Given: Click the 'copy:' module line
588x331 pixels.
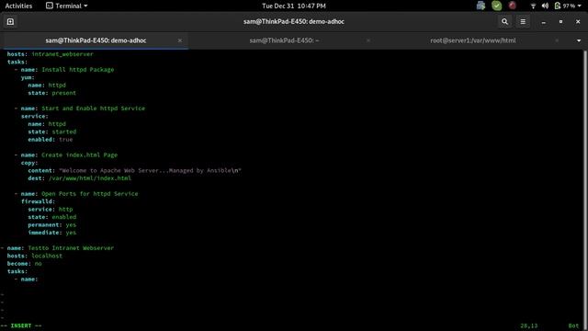Looking at the screenshot, I should point(29,163).
